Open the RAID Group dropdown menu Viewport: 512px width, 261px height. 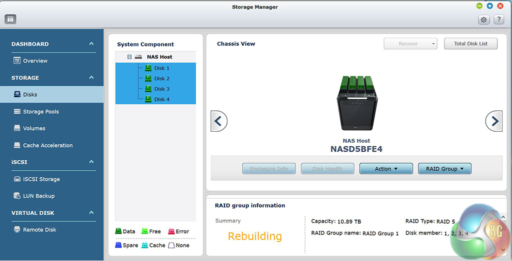444,169
